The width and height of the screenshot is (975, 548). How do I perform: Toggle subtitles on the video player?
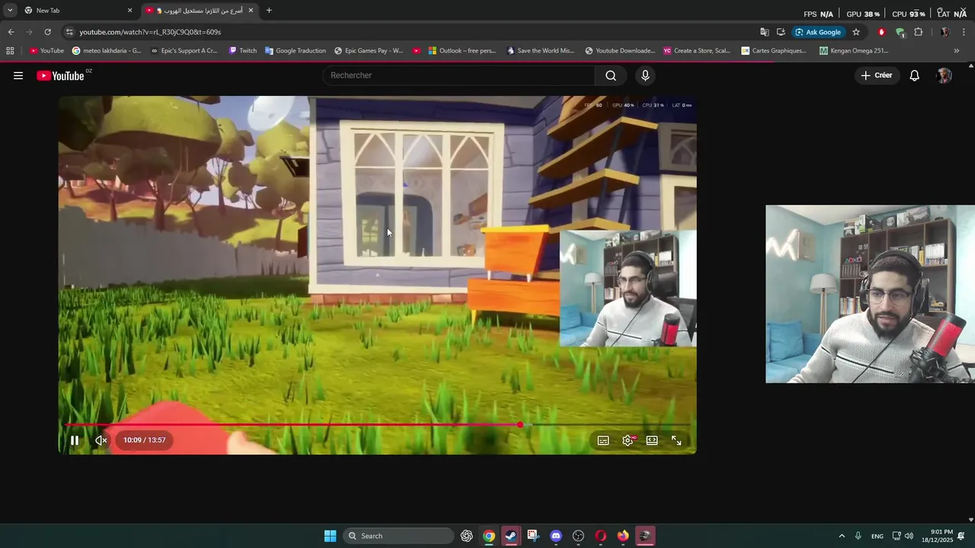pyautogui.click(x=603, y=441)
